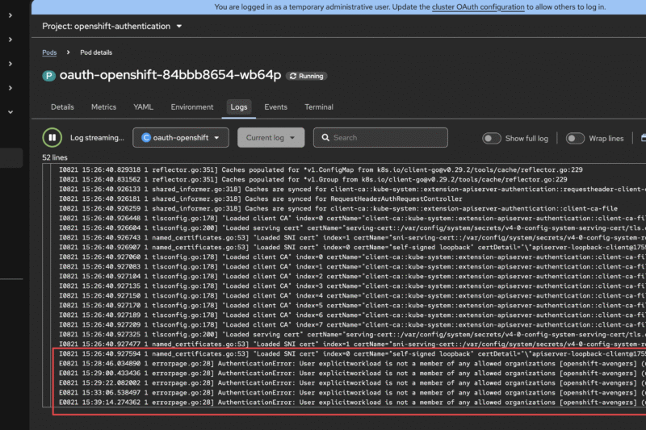
Task: Click the Running status badge
Action: 307,76
